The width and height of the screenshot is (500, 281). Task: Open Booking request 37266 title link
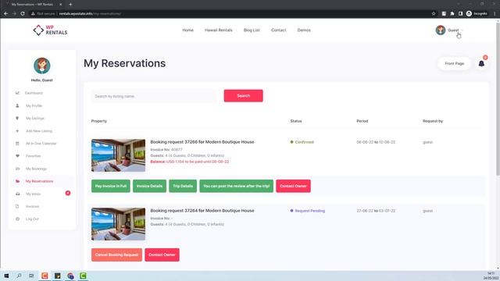tap(202, 142)
